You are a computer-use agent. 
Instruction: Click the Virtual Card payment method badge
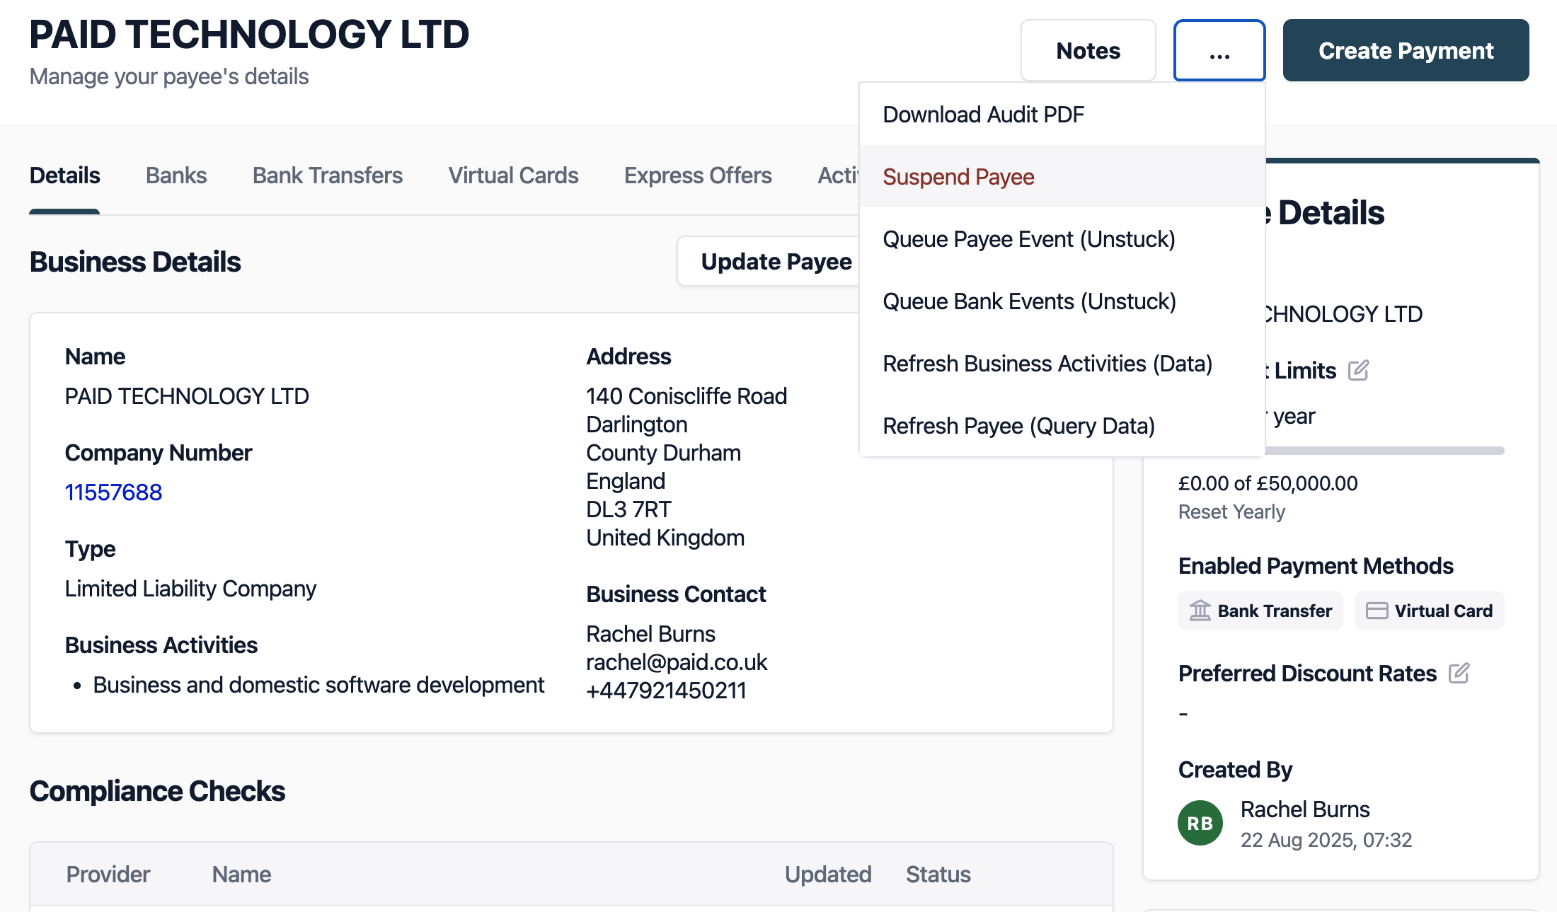(x=1429, y=610)
